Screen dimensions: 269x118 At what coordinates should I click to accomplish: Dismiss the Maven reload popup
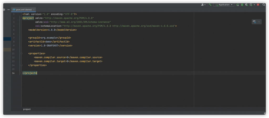(x=259, y=22)
